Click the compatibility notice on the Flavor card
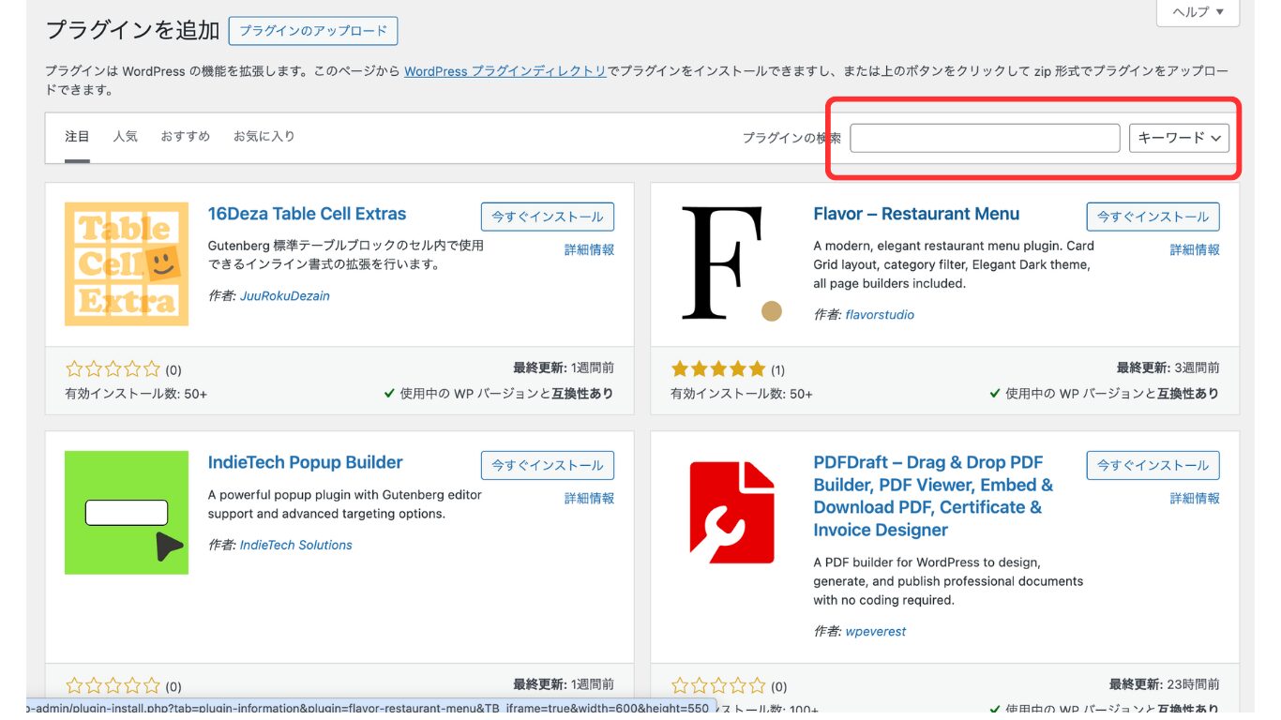 (1105, 394)
